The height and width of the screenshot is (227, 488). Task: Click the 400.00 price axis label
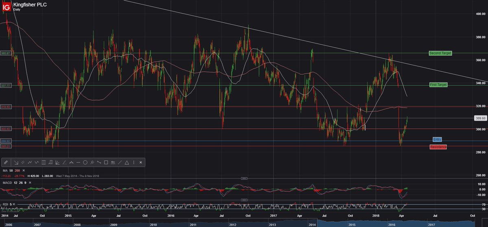click(481, 13)
